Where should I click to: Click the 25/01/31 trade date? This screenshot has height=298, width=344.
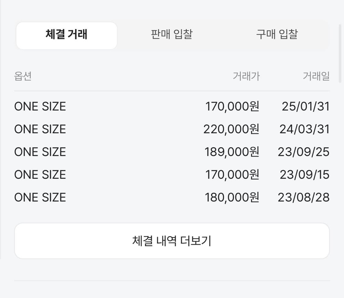305,107
